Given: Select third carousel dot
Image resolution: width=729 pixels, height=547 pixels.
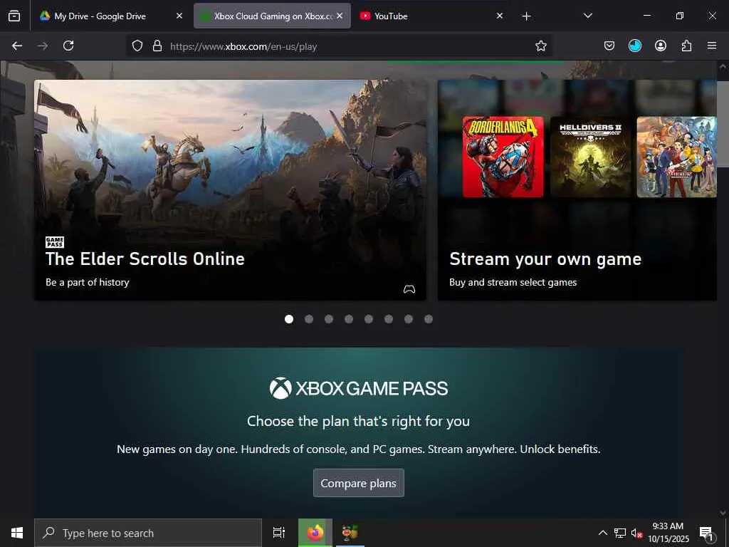Looking at the screenshot, I should (329, 319).
